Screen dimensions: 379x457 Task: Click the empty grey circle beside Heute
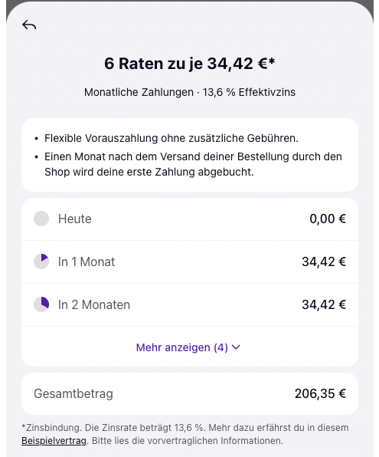(41, 219)
